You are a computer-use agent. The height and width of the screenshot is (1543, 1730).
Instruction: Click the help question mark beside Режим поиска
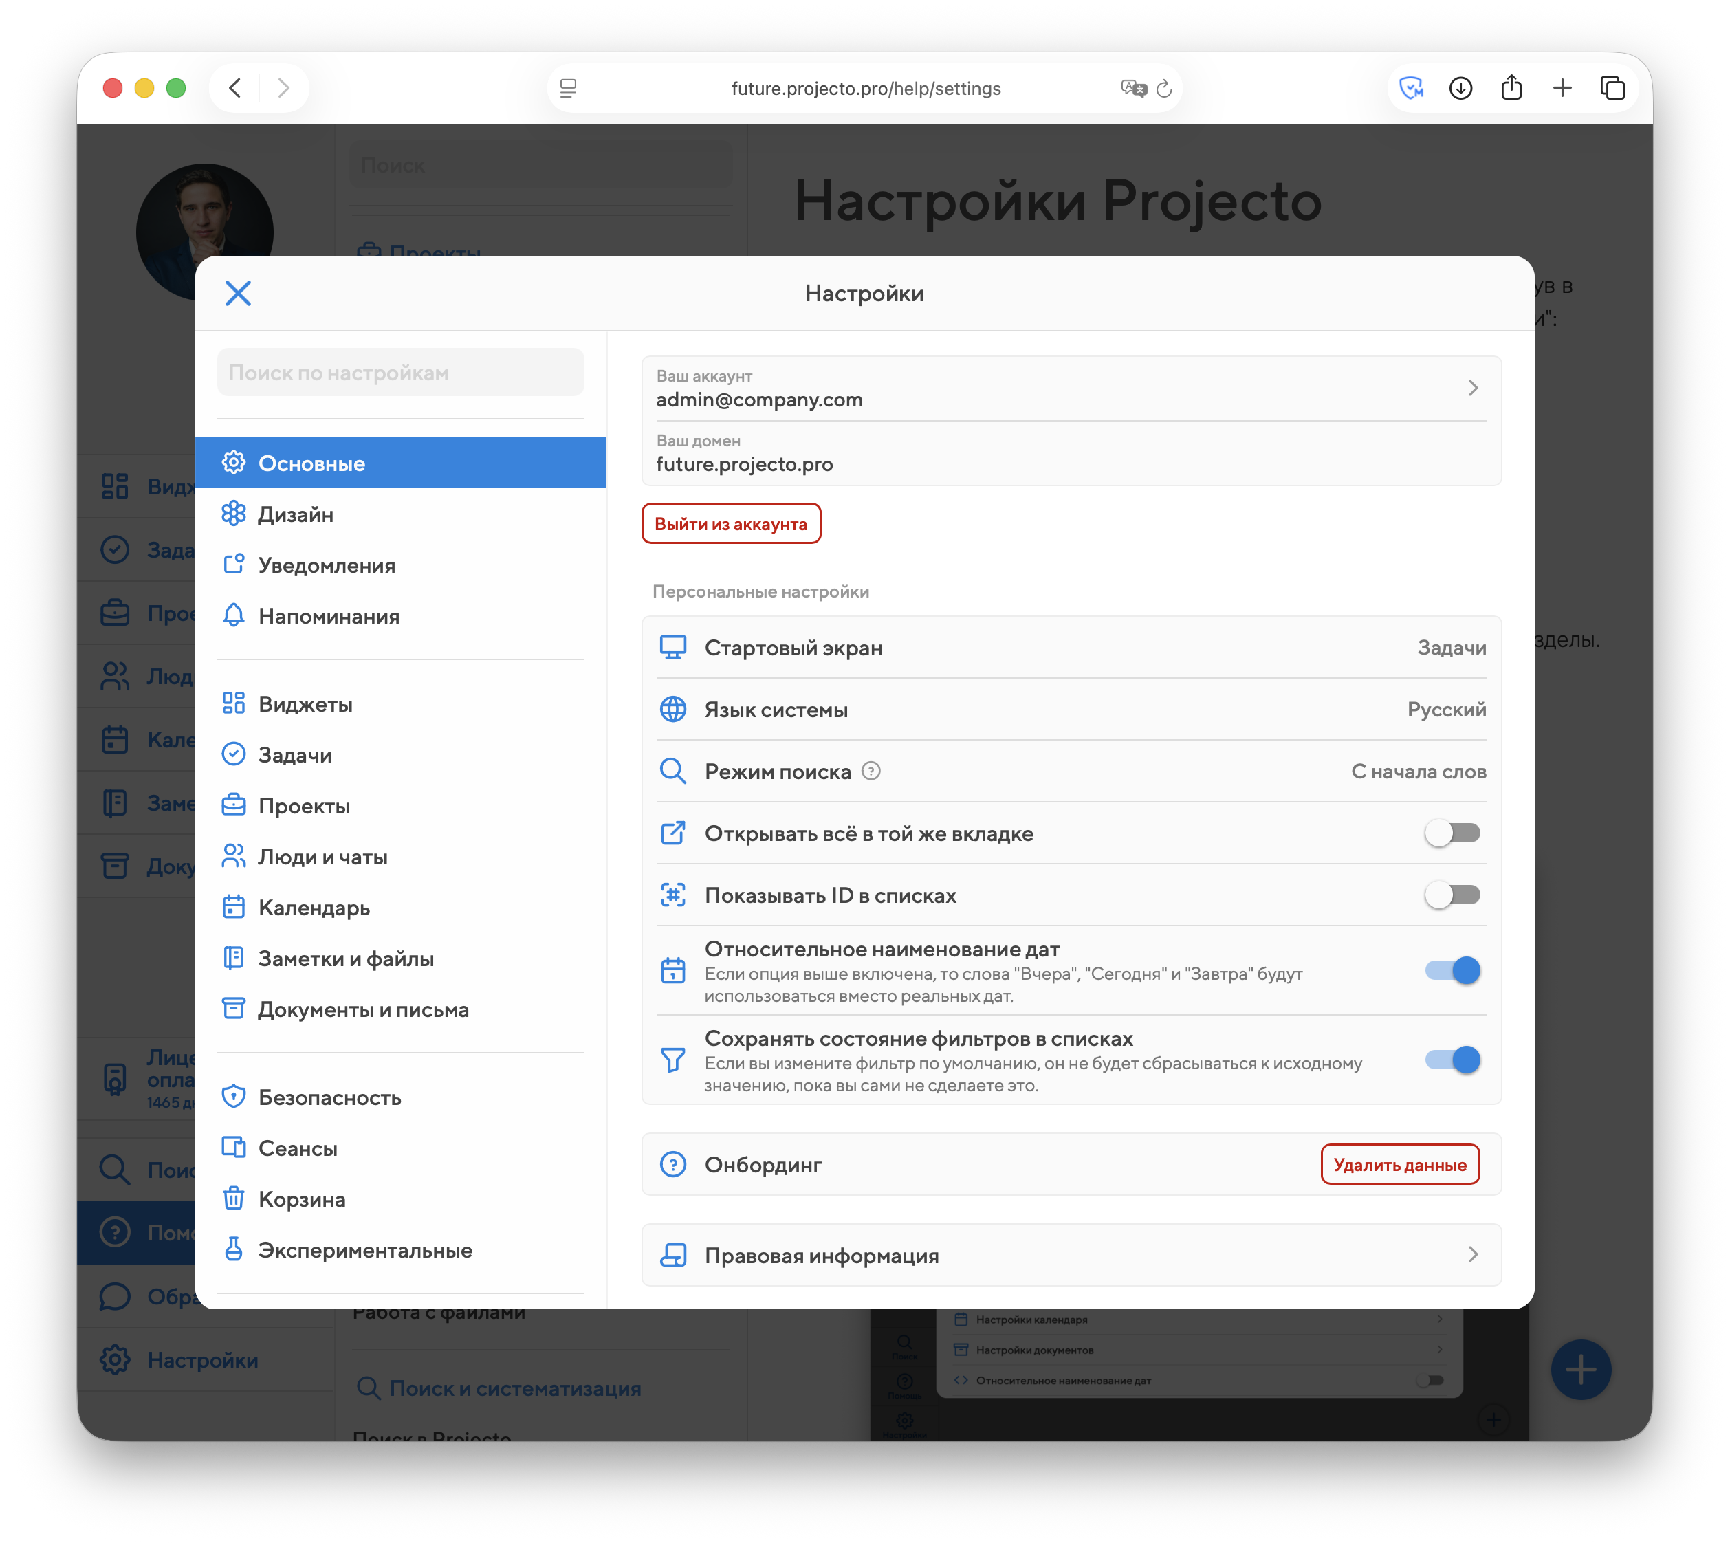(871, 771)
